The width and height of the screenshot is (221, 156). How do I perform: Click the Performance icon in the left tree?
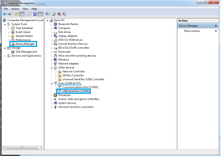13,40
